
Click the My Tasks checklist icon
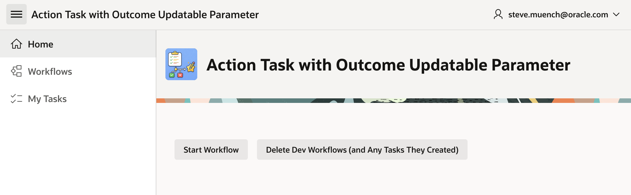(16, 99)
